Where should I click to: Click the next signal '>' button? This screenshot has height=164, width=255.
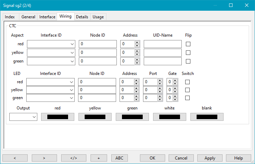pyautogui.click(x=44, y=158)
